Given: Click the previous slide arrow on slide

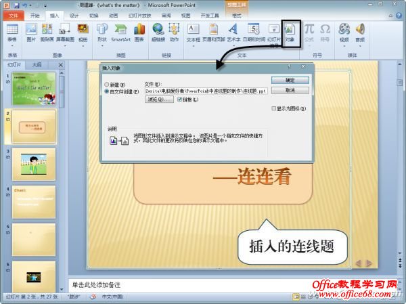Looking at the screenshot, I should click(359, 263).
